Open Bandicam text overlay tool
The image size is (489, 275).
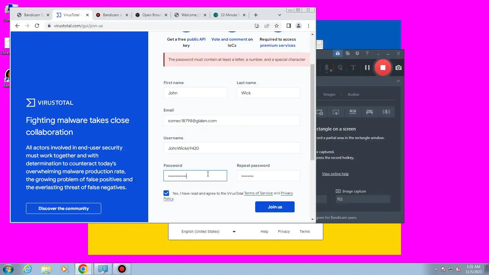pos(353,68)
